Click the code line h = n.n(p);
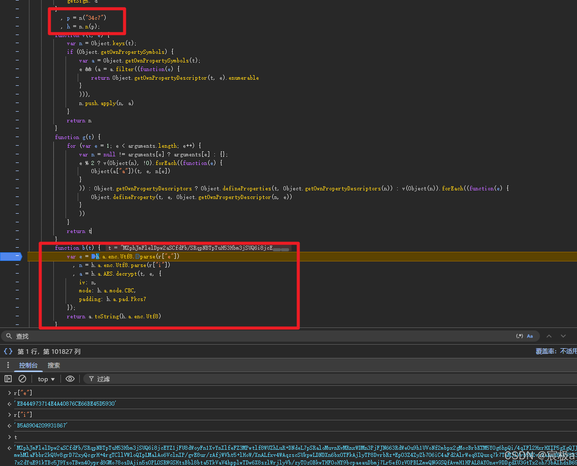The width and height of the screenshot is (577, 466). tap(80, 26)
